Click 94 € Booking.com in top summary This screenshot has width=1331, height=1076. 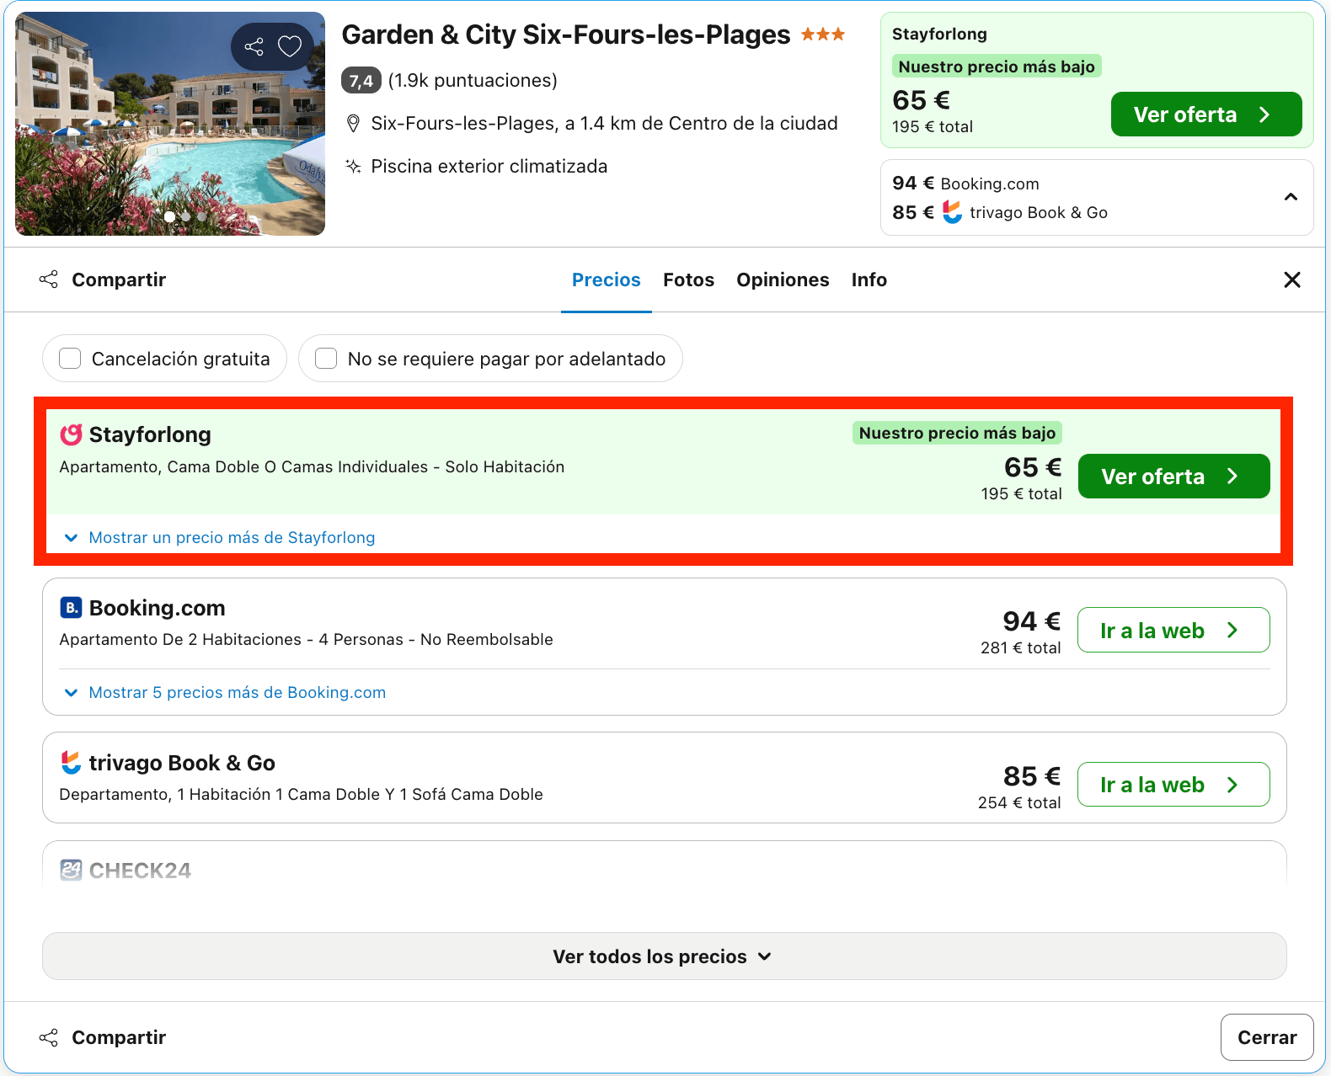(965, 184)
